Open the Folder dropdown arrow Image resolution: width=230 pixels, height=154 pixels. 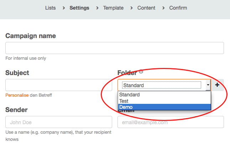click(x=208, y=85)
